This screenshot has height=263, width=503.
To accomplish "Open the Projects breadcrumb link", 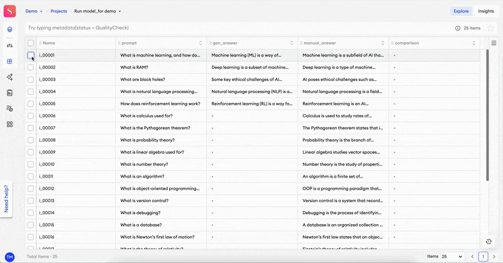I will 58,11.
